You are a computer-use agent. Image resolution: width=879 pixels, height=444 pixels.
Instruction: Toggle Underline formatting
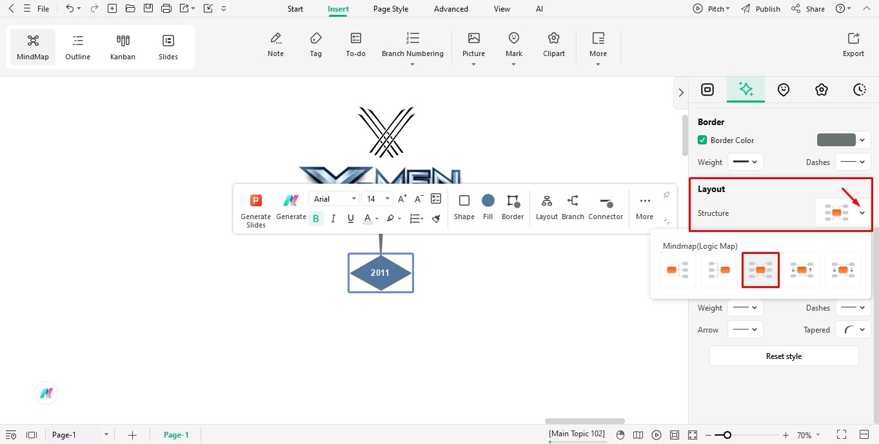351,218
